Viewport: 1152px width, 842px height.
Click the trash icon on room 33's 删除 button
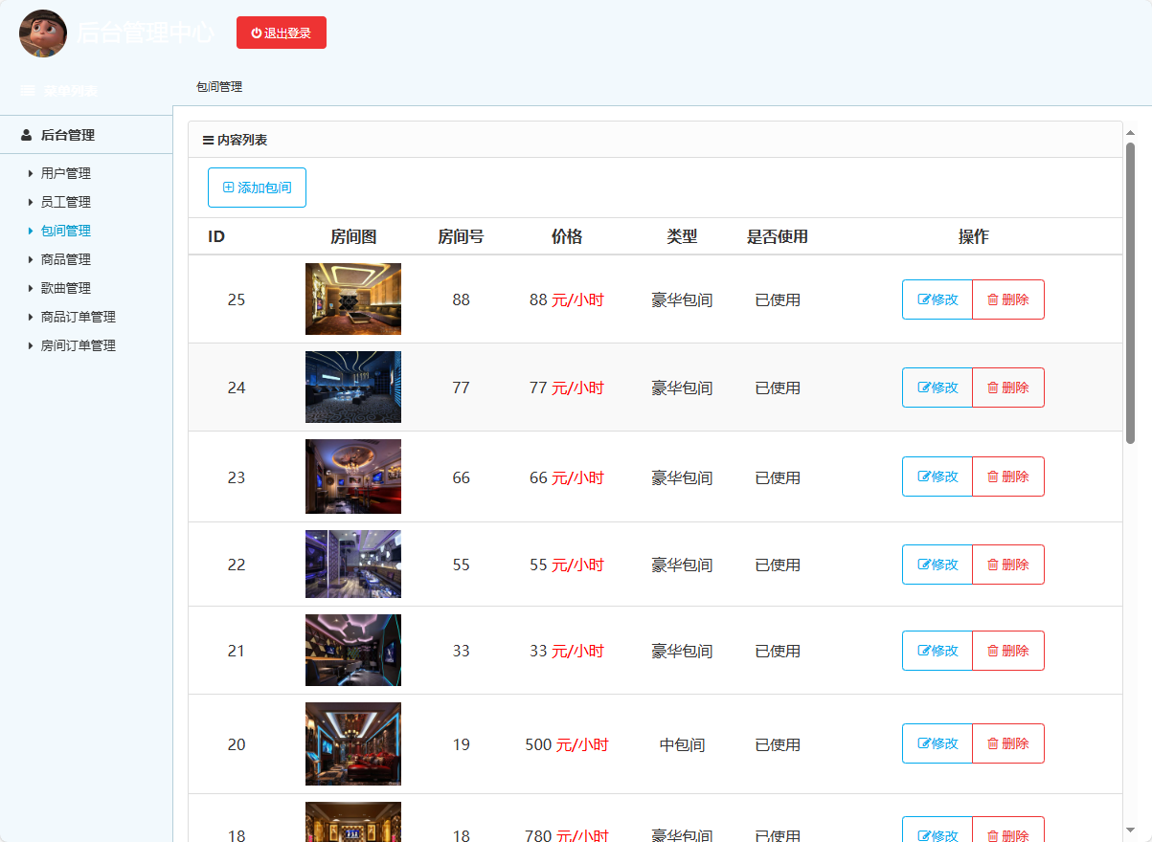click(994, 650)
